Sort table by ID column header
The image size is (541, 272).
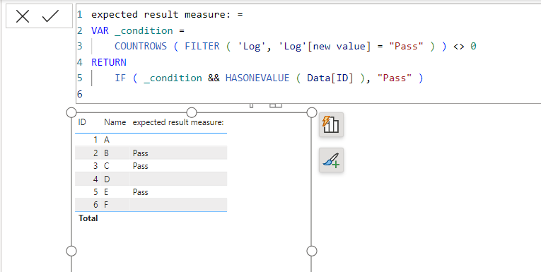pos(82,122)
